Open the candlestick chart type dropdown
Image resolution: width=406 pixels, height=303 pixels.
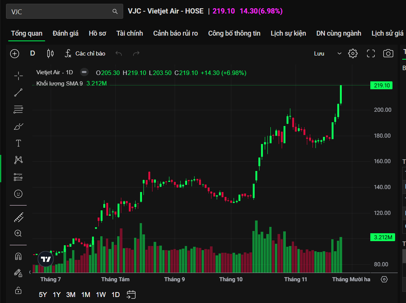point(50,54)
